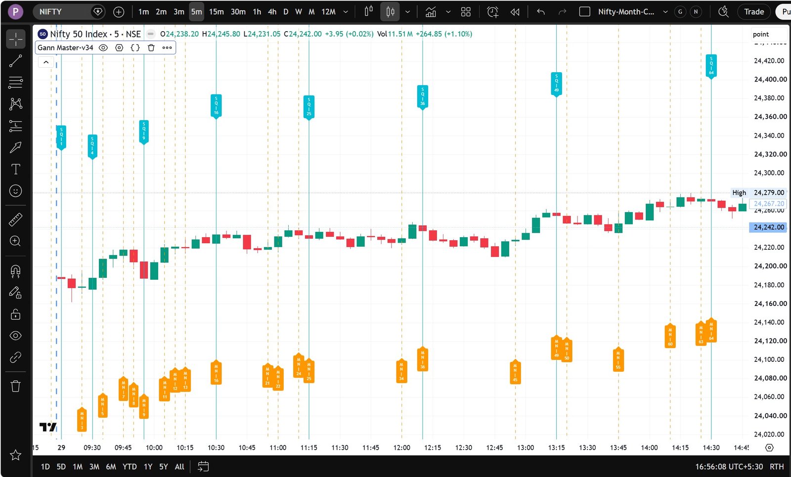Open more options for Gann Master-v34

click(x=167, y=47)
